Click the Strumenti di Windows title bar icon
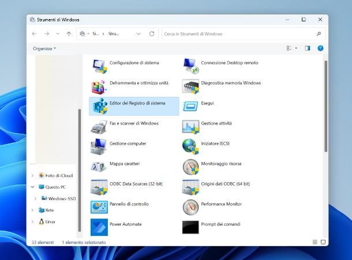 (32, 20)
